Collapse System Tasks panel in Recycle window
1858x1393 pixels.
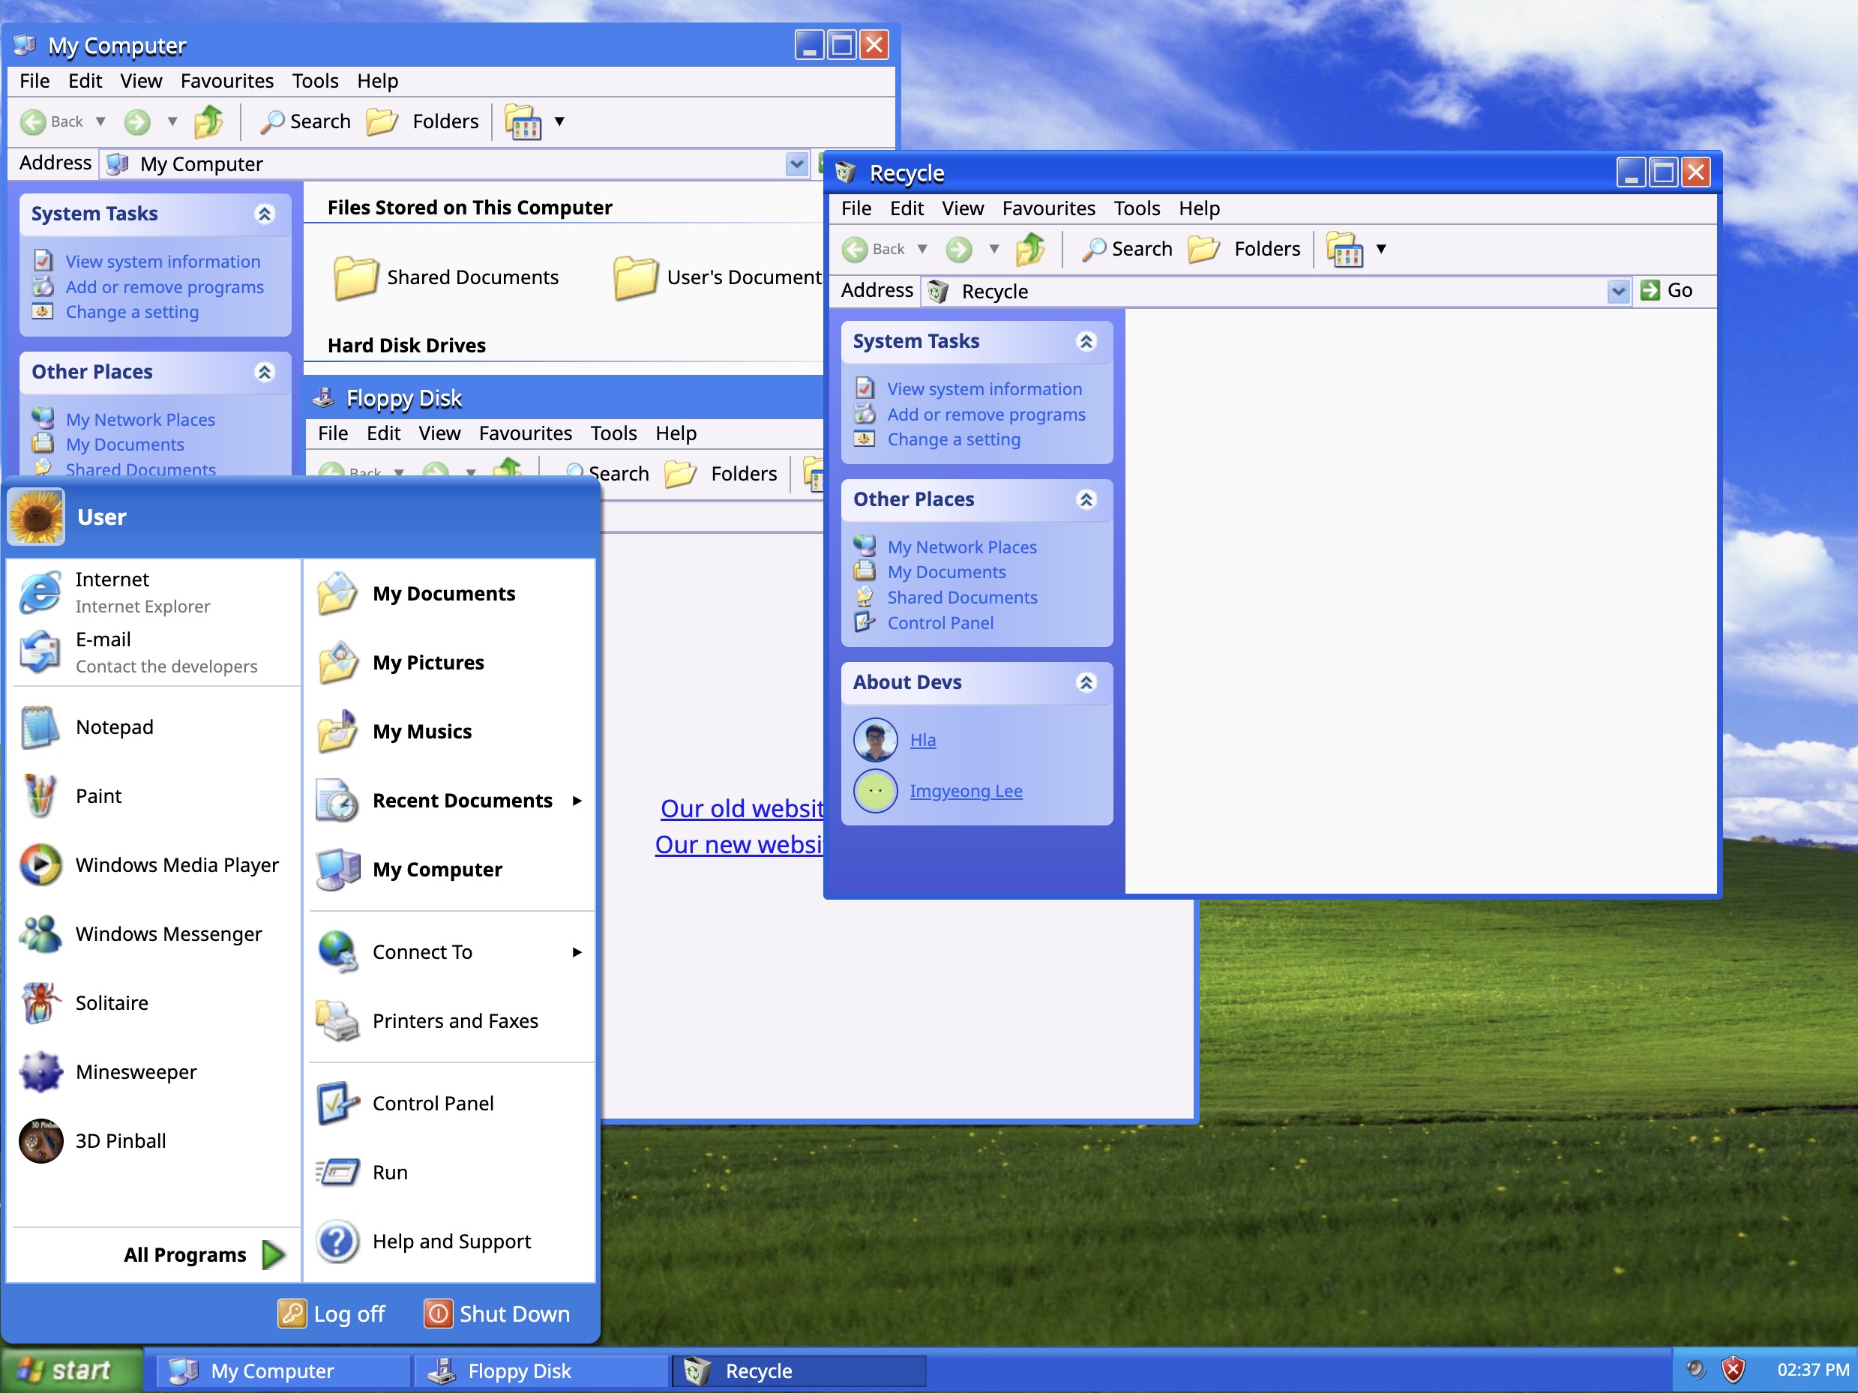pos(1086,342)
